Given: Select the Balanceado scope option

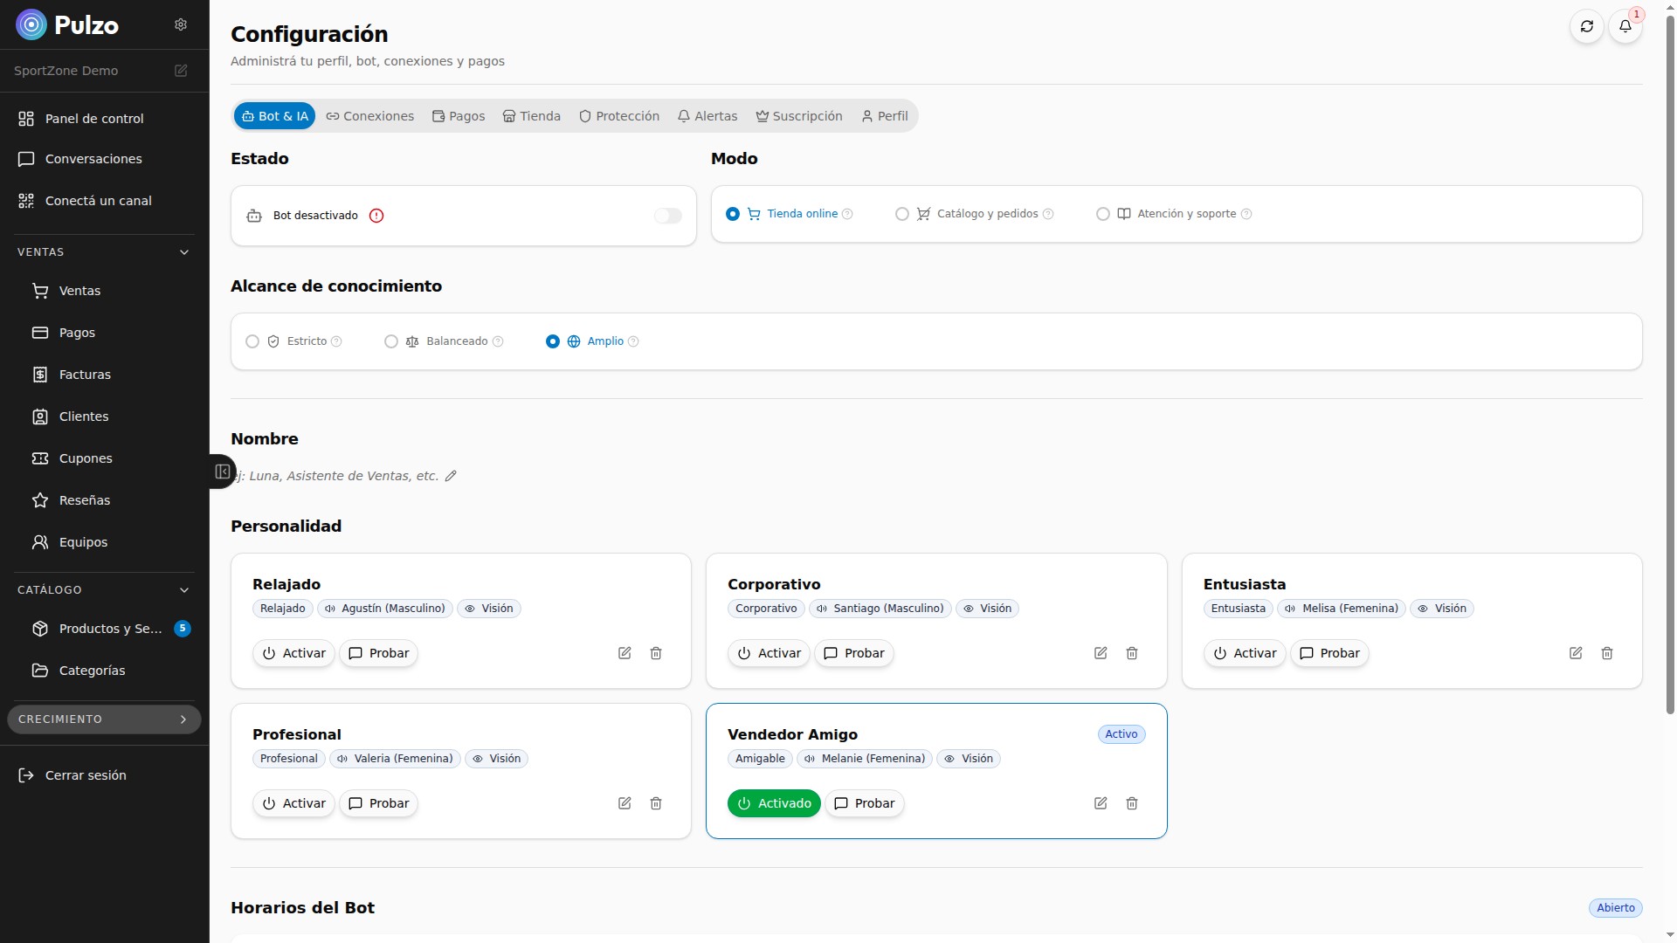Looking at the screenshot, I should (x=390, y=341).
